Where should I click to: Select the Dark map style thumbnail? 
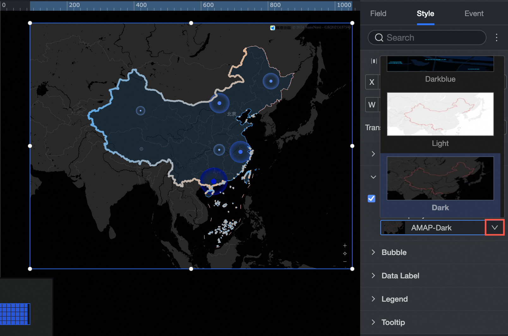pos(440,178)
